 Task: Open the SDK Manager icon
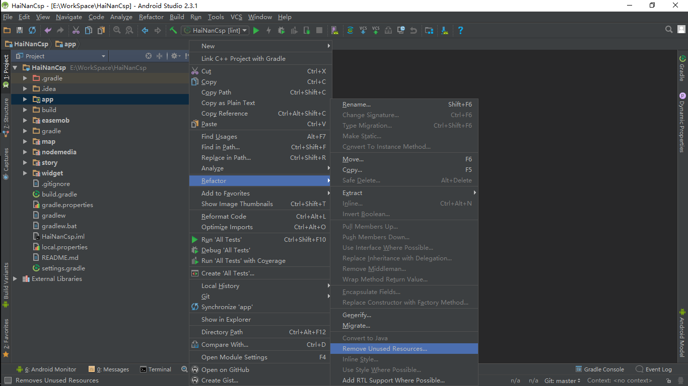point(445,30)
